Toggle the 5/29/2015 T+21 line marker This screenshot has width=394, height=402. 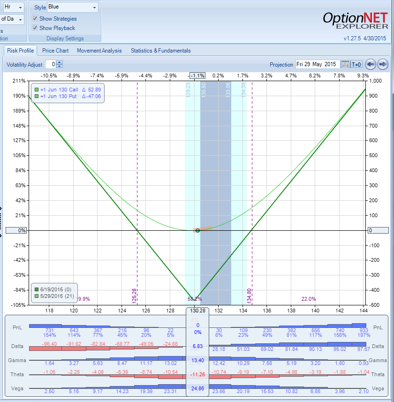[37, 296]
